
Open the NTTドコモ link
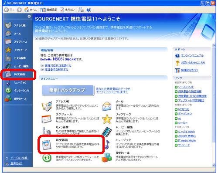pos(184,109)
